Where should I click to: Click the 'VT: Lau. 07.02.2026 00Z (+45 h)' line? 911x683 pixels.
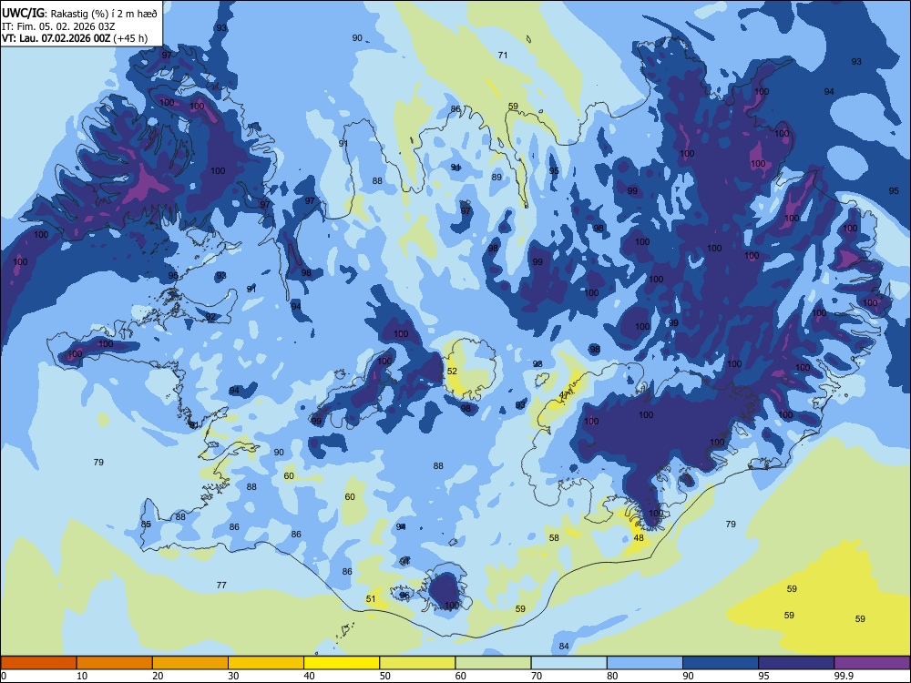tap(75, 38)
